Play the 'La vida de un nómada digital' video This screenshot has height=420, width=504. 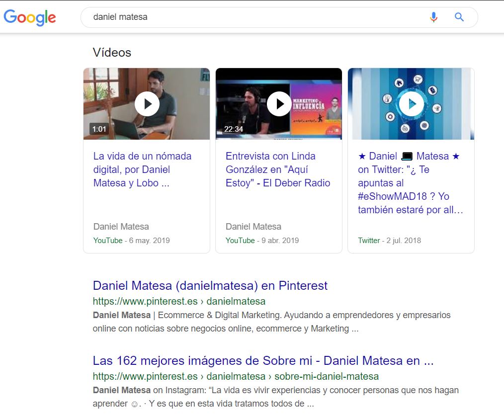coord(147,104)
